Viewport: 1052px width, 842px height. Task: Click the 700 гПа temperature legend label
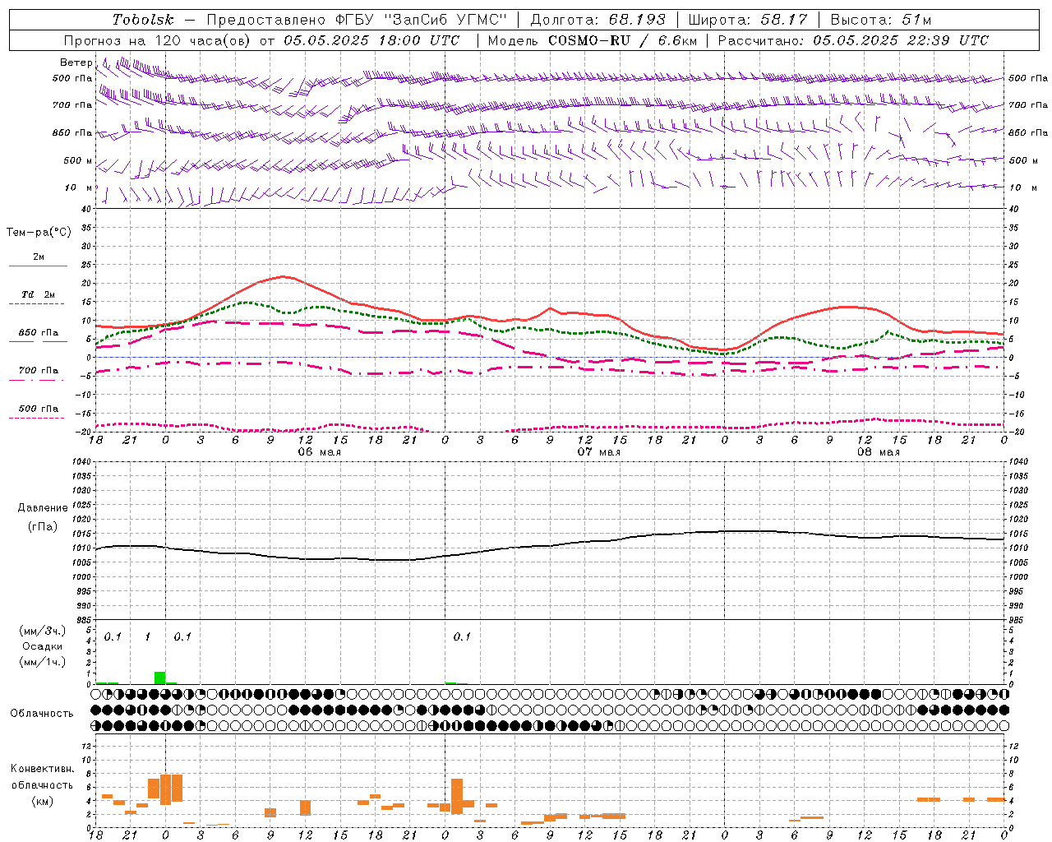(x=39, y=371)
